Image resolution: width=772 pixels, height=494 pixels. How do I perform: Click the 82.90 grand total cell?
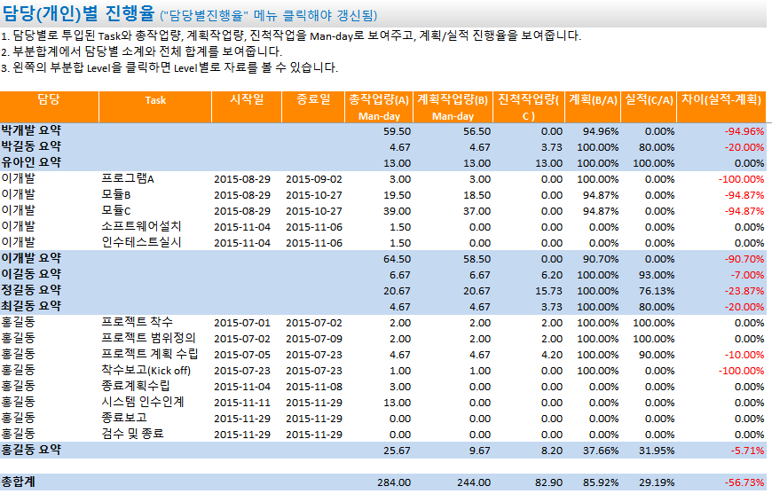tap(548, 482)
